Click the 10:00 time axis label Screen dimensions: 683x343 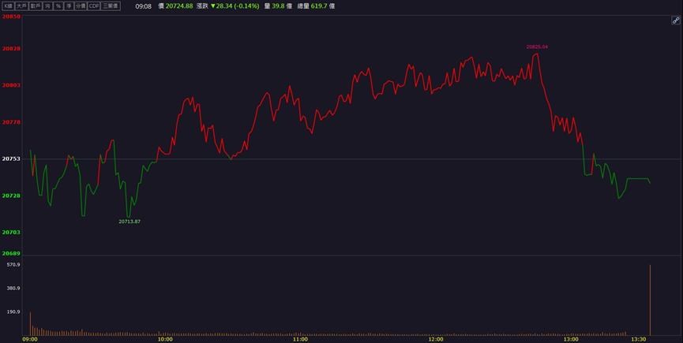point(165,340)
